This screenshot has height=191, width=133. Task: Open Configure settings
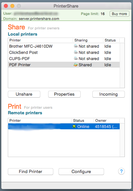tap(81, 171)
